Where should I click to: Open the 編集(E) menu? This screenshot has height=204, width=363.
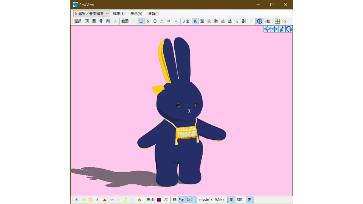(119, 14)
